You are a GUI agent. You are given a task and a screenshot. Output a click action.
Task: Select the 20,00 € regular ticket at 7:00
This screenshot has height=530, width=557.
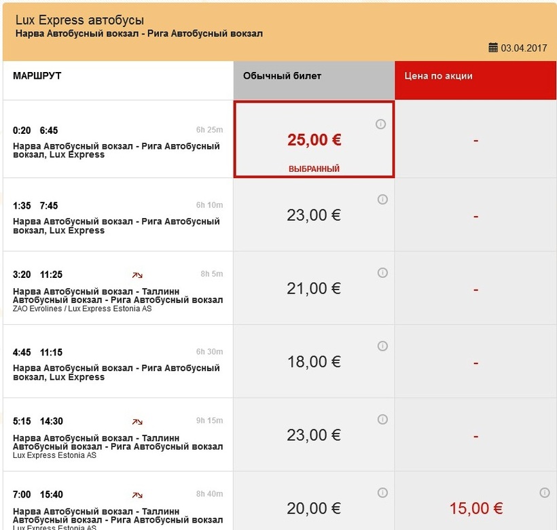click(x=314, y=508)
